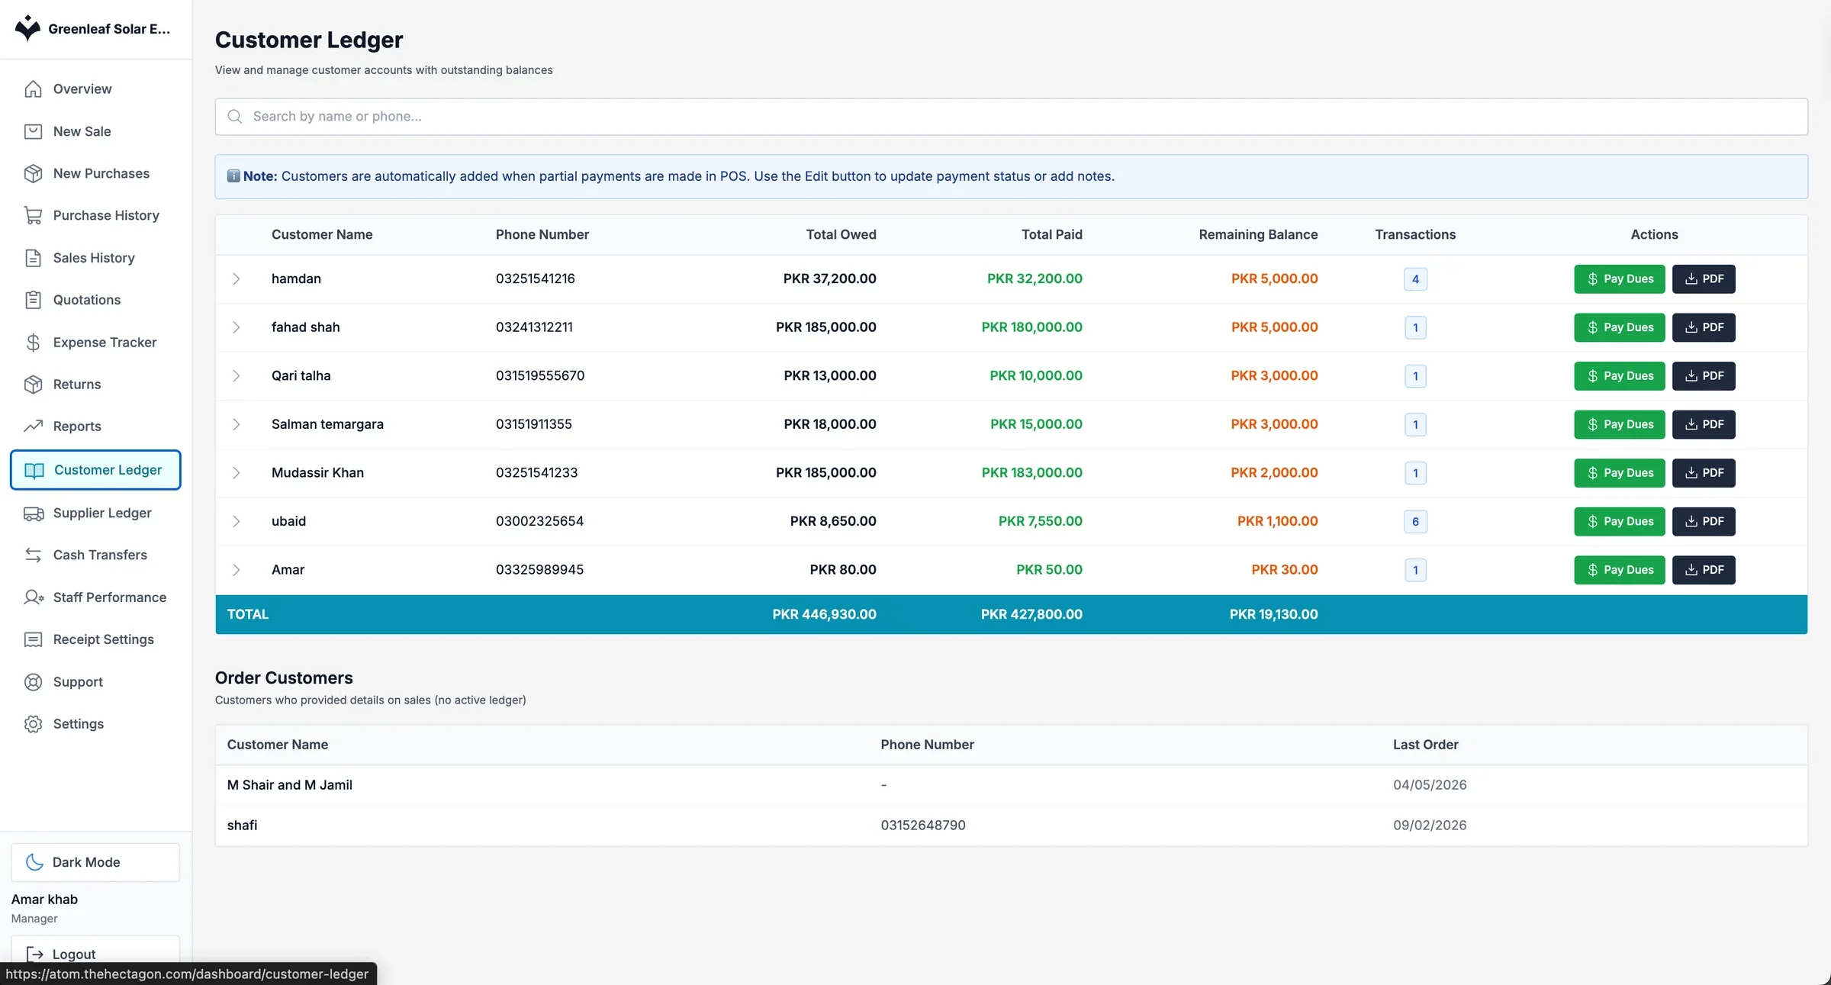The width and height of the screenshot is (1831, 985).
Task: Toggle Dark Mode
Action: coord(95,862)
